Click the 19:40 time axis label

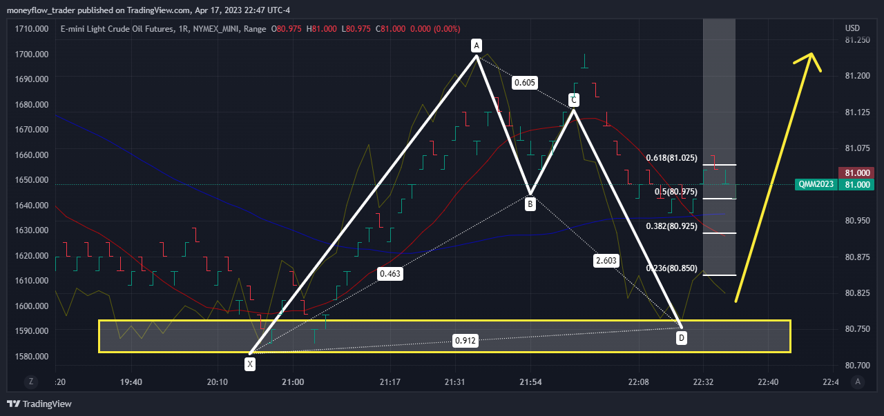click(x=131, y=382)
